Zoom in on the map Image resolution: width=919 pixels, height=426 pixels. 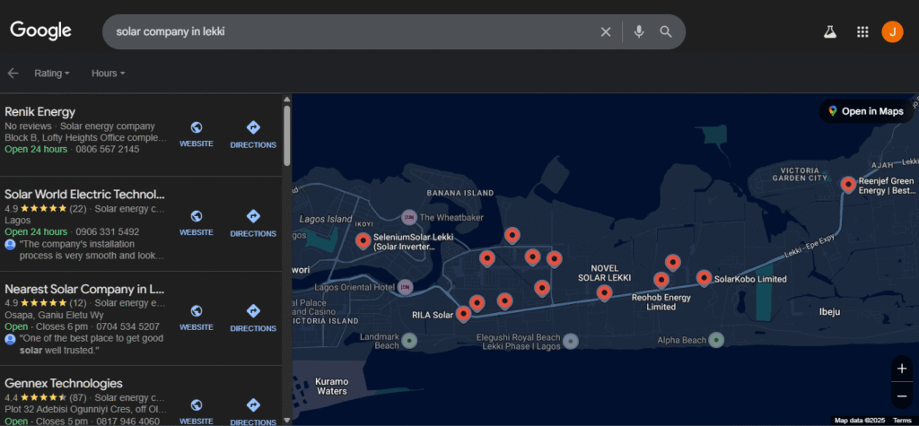(x=902, y=369)
